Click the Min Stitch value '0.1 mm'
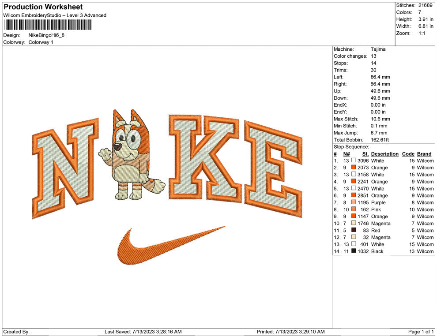Image resolution: width=437 pixels, height=336 pixels. [x=379, y=126]
